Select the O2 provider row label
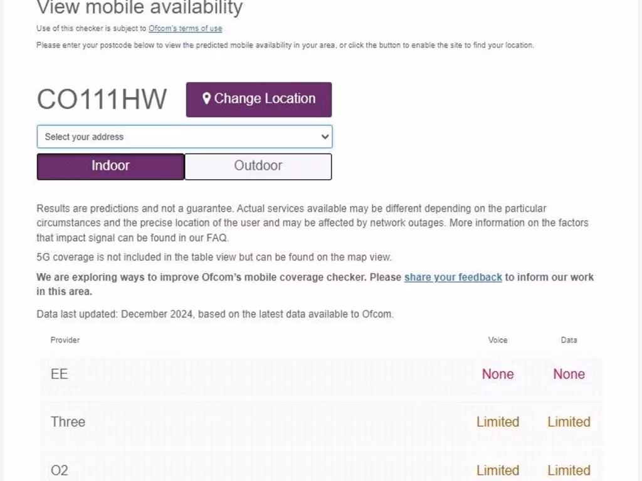Viewport: 642px width, 481px height. click(59, 470)
